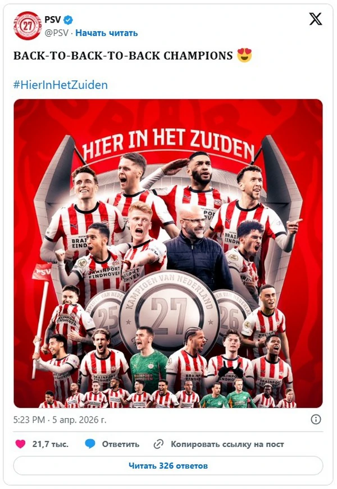Open the #HierInHetZuiden hashtag

(x=61, y=85)
